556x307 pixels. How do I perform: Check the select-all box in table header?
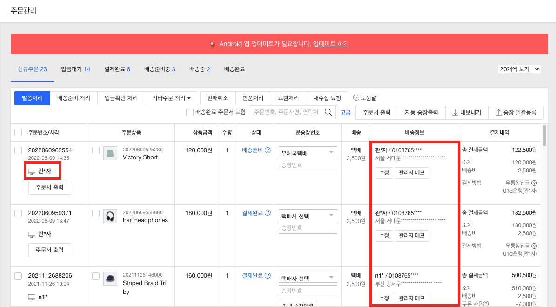tap(18, 132)
